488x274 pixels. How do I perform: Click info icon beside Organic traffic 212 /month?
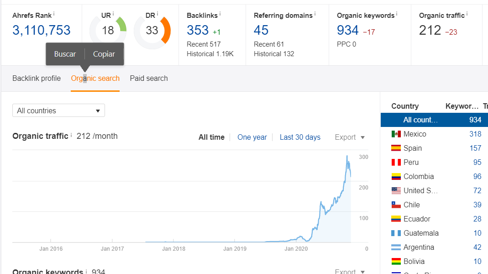[x=71, y=135]
